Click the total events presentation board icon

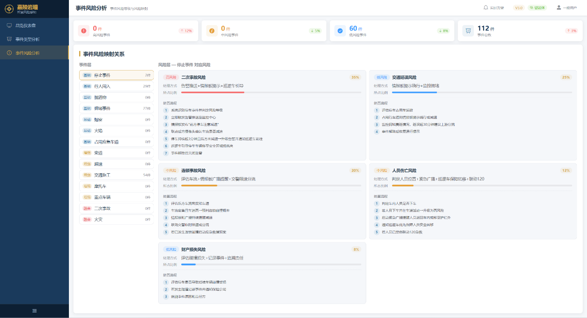pos(468,31)
